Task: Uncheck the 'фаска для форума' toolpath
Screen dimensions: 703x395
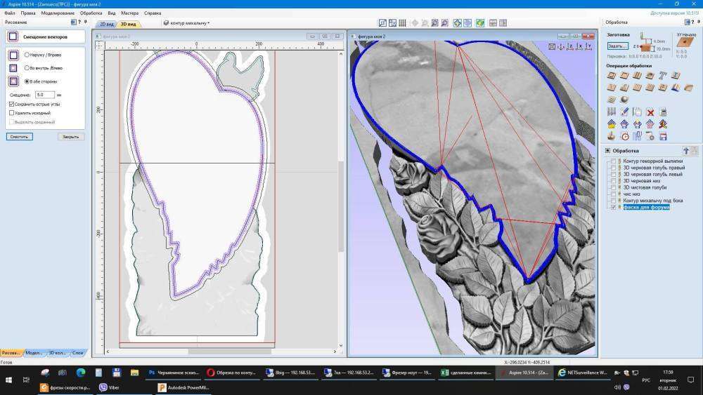Action: click(x=613, y=208)
